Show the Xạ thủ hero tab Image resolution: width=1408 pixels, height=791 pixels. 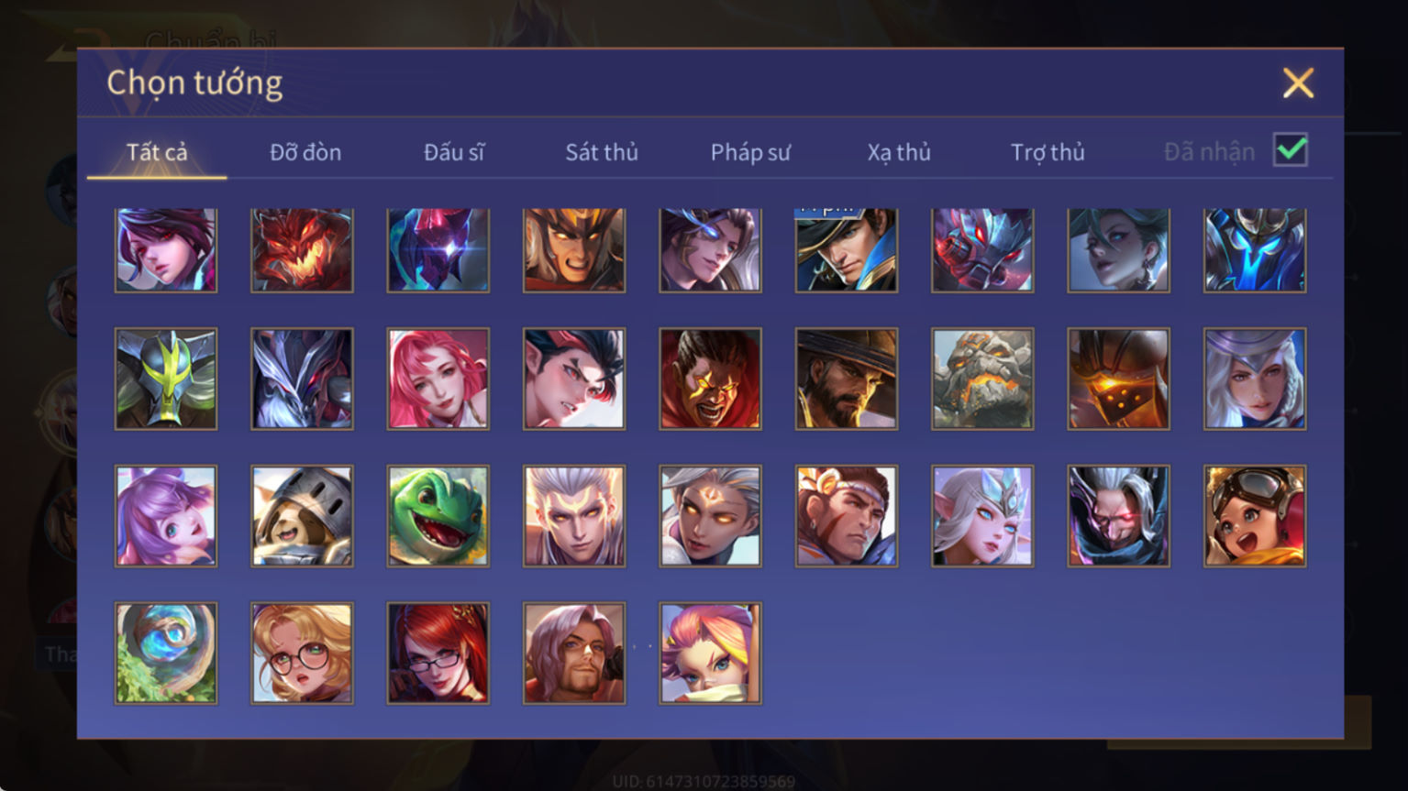pyautogui.click(x=899, y=152)
